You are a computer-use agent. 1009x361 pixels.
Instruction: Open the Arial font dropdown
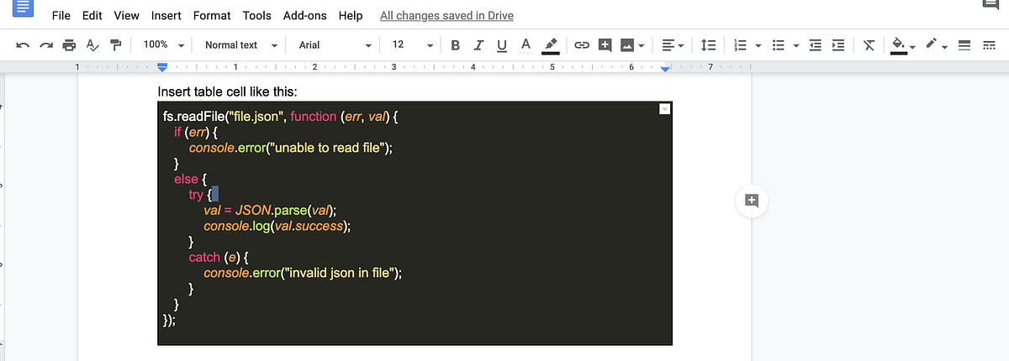point(335,45)
